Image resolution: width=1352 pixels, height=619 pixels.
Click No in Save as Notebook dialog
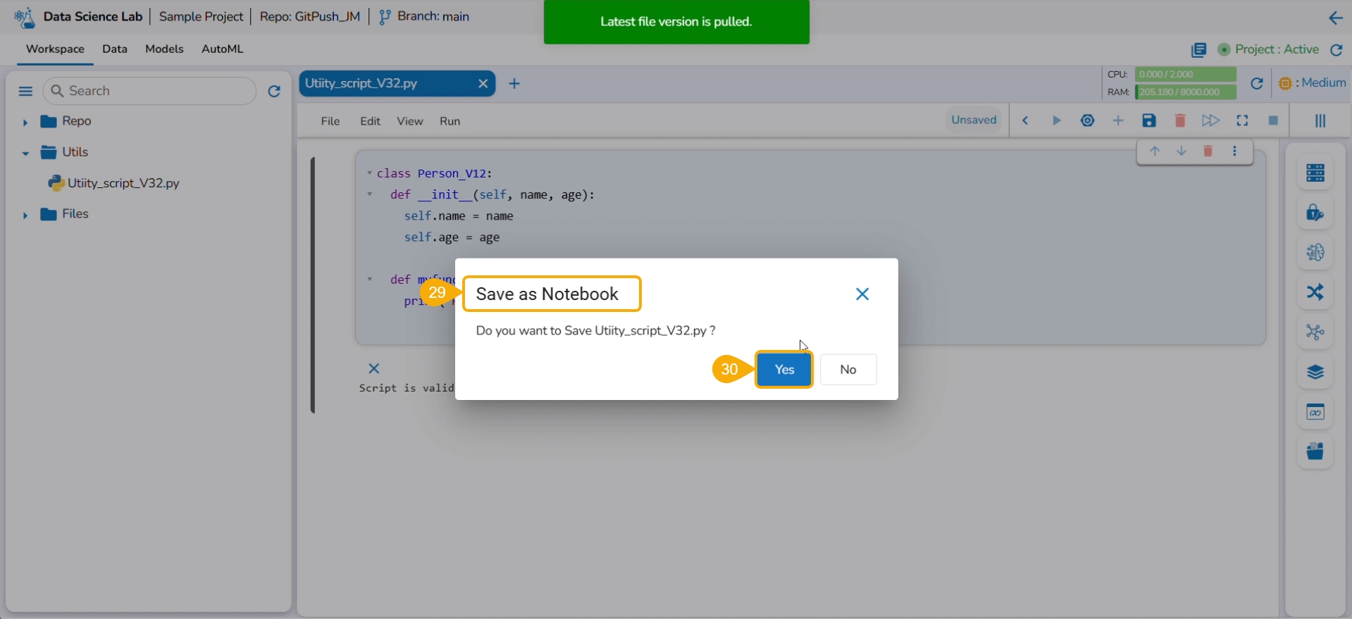click(x=848, y=370)
